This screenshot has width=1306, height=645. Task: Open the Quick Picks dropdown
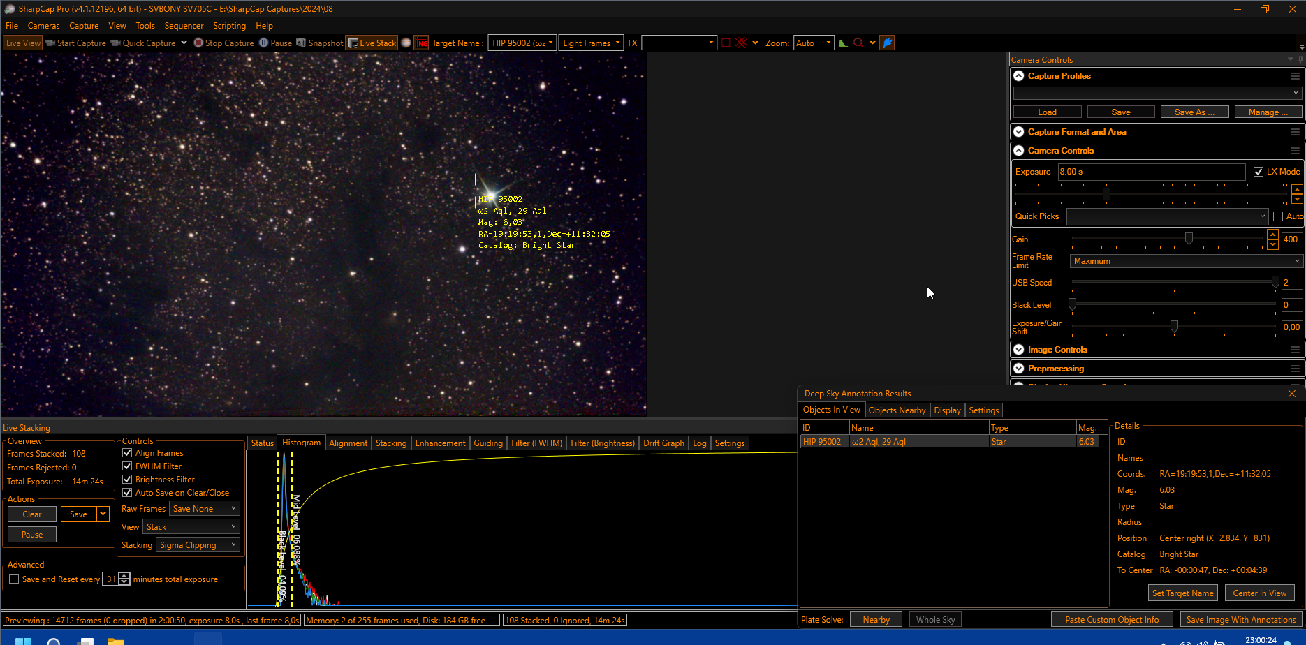(x=1167, y=216)
